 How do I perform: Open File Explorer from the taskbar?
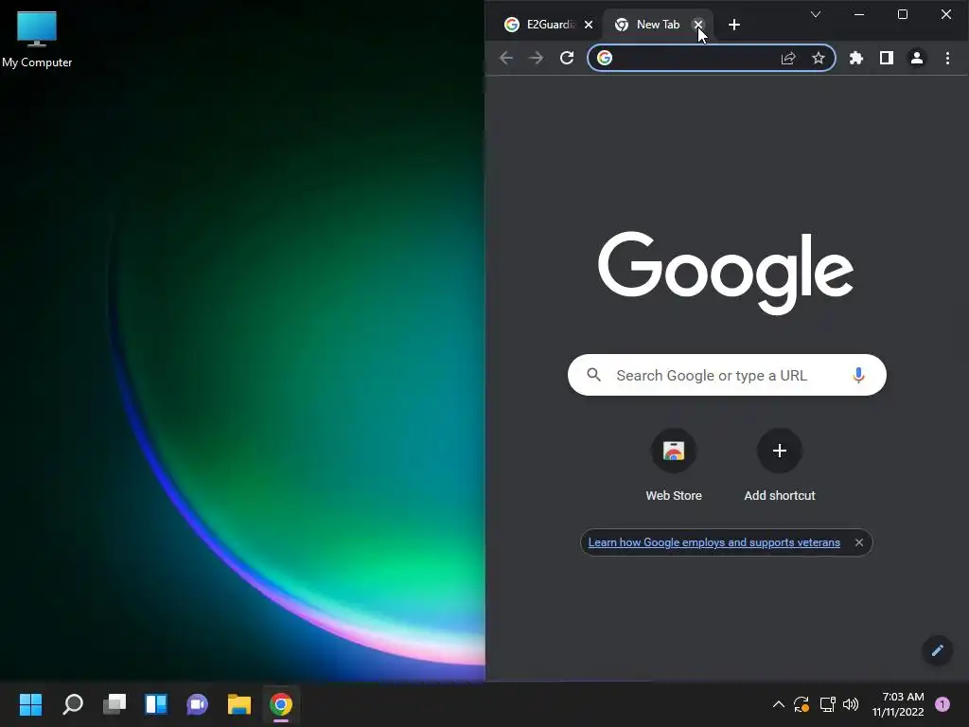click(x=239, y=704)
